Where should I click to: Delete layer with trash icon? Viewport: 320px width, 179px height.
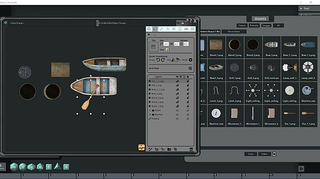pyautogui.click(x=191, y=149)
